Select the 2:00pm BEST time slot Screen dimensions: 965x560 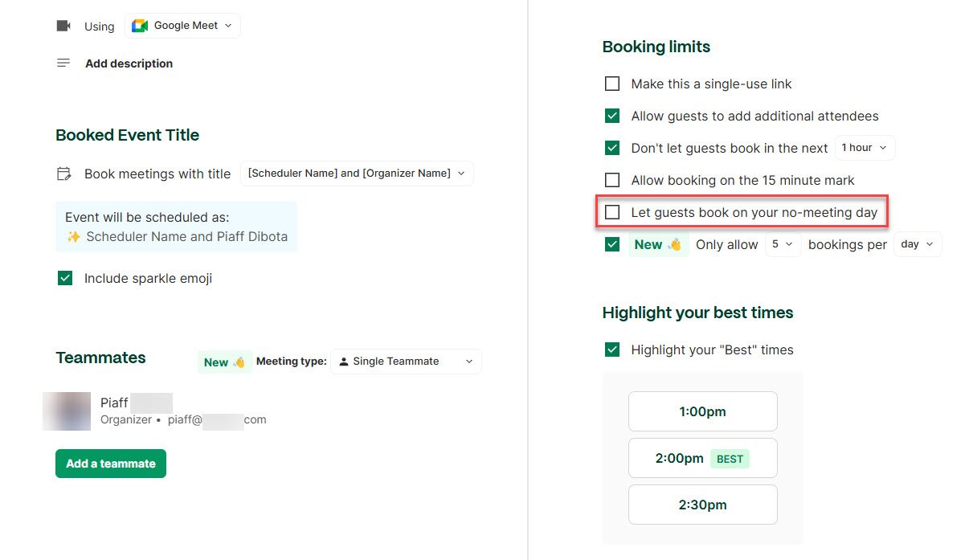(702, 458)
